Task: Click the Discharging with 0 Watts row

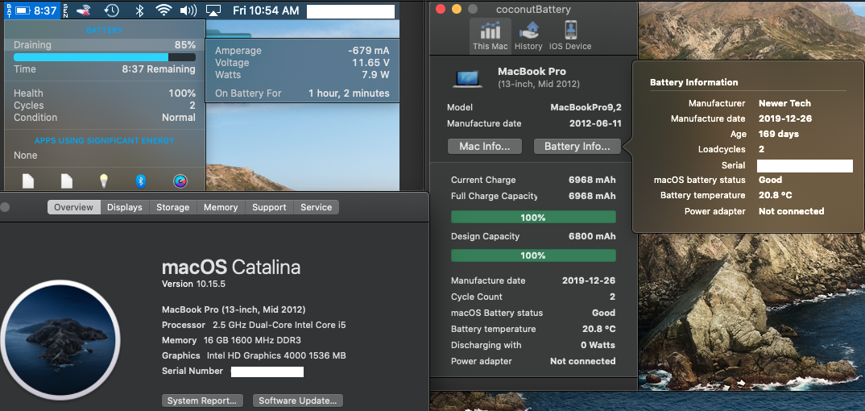Action: tap(533, 345)
